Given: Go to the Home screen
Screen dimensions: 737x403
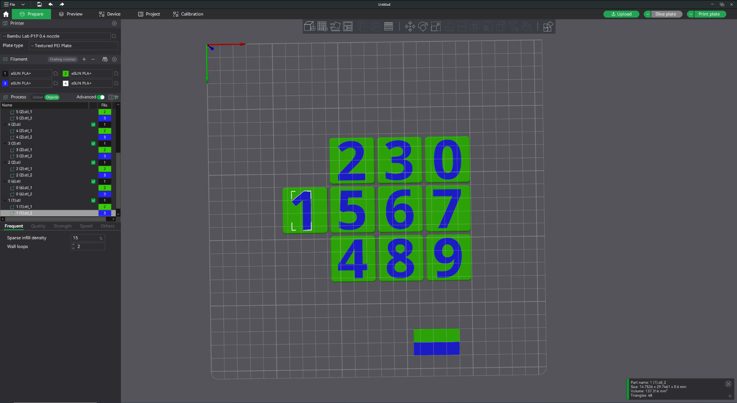Looking at the screenshot, I should [6, 14].
